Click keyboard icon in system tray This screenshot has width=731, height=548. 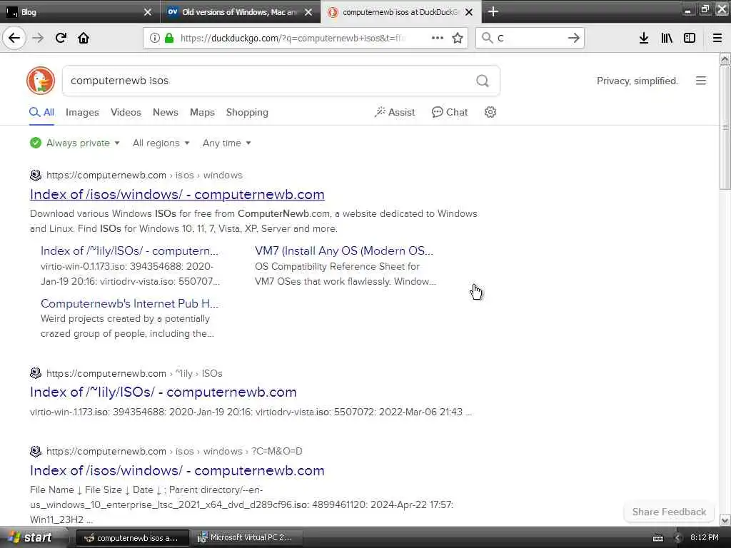[x=657, y=538]
